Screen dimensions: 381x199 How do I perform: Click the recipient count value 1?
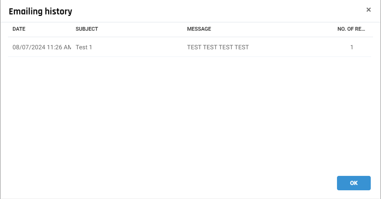352,47
